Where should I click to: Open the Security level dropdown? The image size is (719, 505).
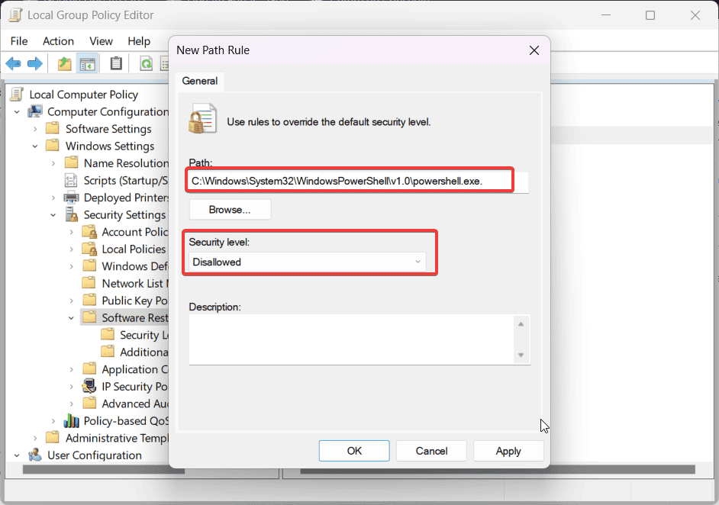(x=308, y=262)
